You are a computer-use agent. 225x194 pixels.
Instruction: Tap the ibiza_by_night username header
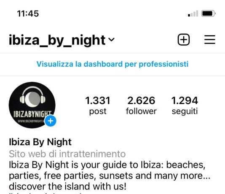(57, 40)
